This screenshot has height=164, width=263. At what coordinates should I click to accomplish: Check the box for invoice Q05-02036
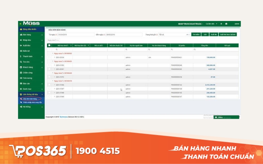(49, 57)
